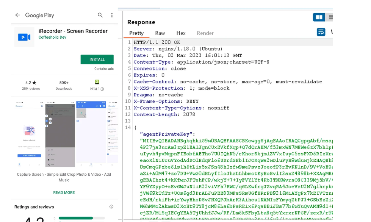Click the Cache-Control header line
The width and height of the screenshot is (371, 222).
tap(228, 82)
